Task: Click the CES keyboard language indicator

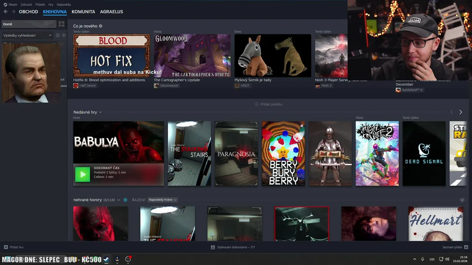Action: [x=432, y=259]
